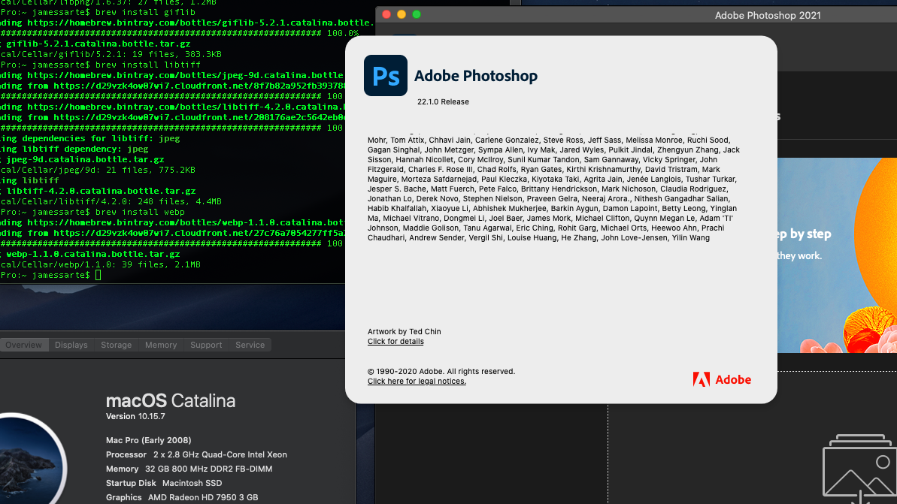Click credits line starting 'Mohr, Tom Attix'
This screenshot has height=504, width=897.
(x=549, y=140)
